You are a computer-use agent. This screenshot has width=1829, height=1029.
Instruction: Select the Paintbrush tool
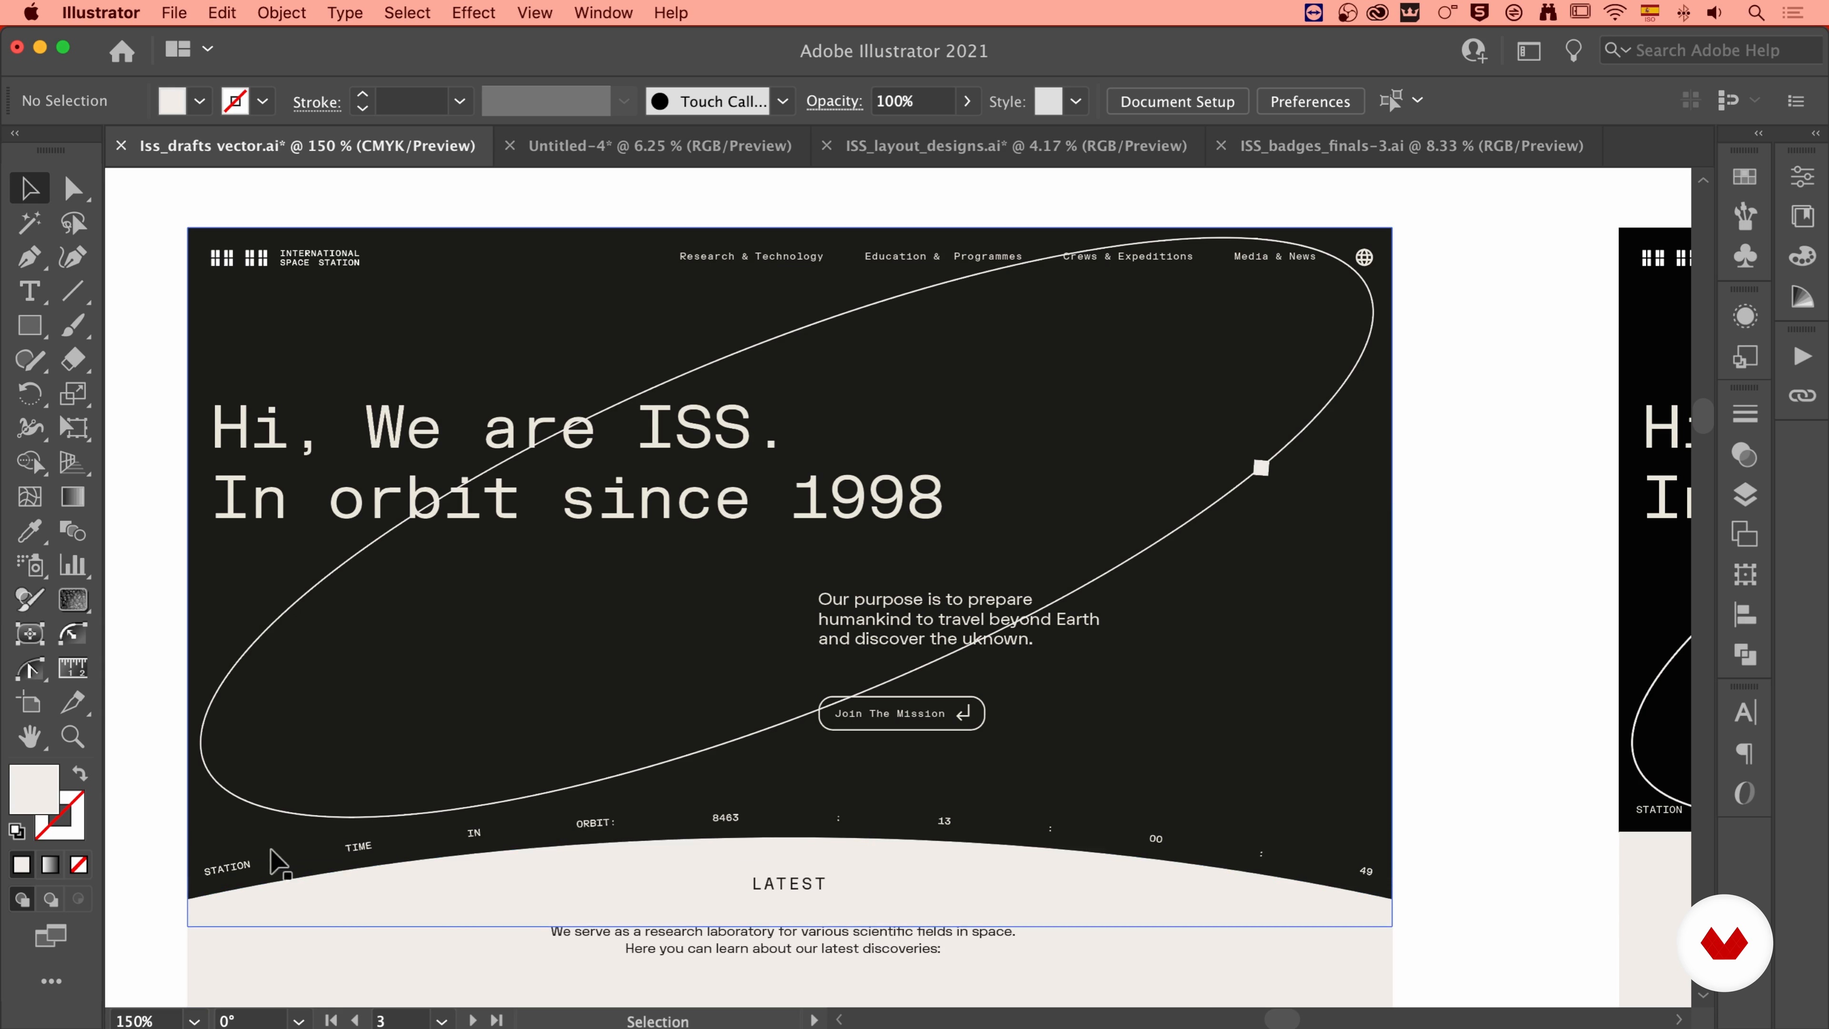[x=73, y=325]
